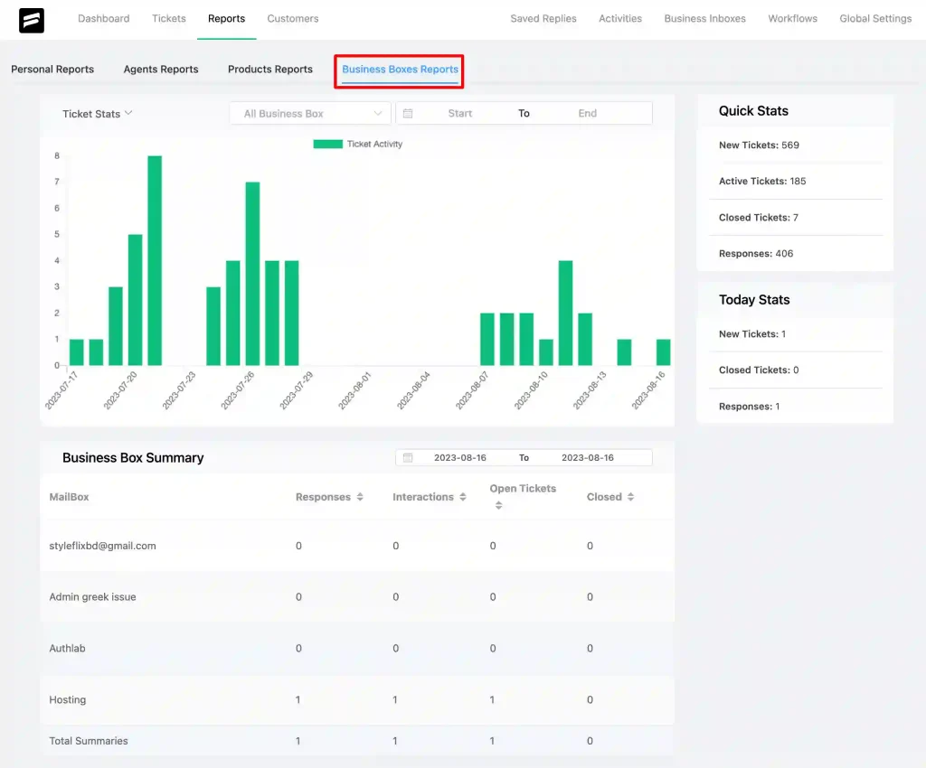The image size is (926, 768).
Task: Click calendar icon in chart date range
Action: (x=408, y=113)
